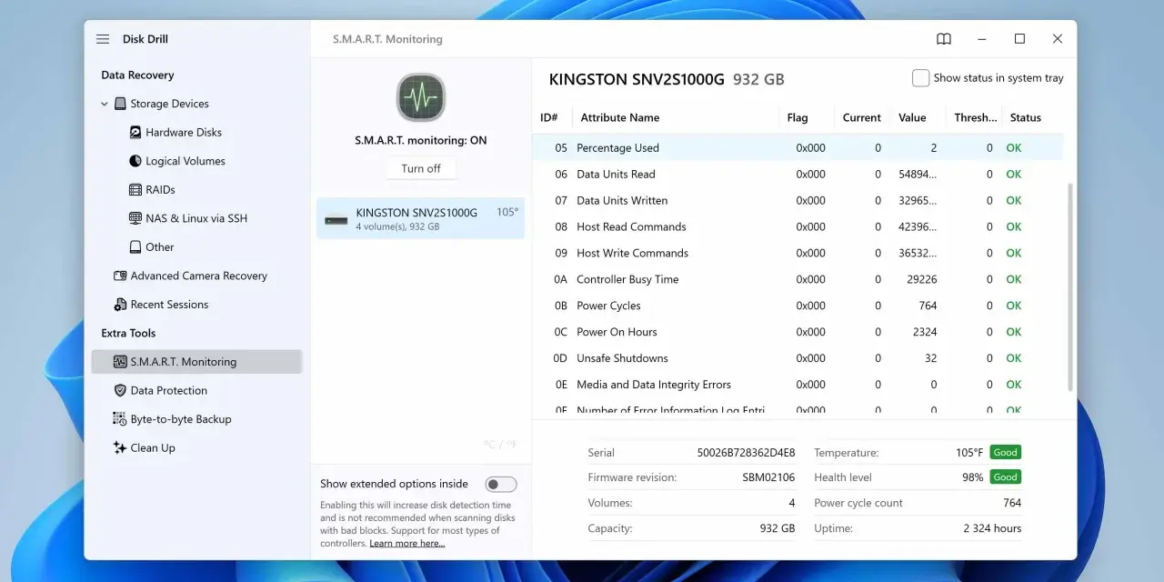Click the NAS & Linux via SSH icon
The width and height of the screenshot is (1164, 582).
click(135, 218)
